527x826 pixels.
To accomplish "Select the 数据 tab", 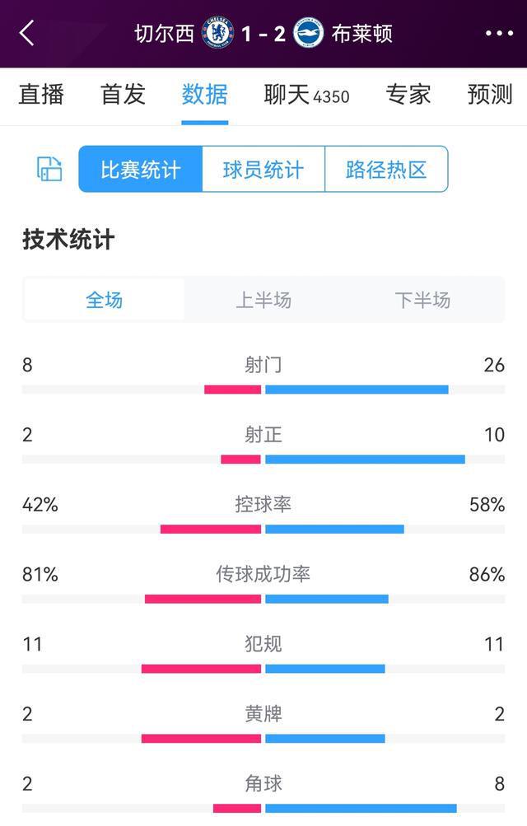I will 204,95.
